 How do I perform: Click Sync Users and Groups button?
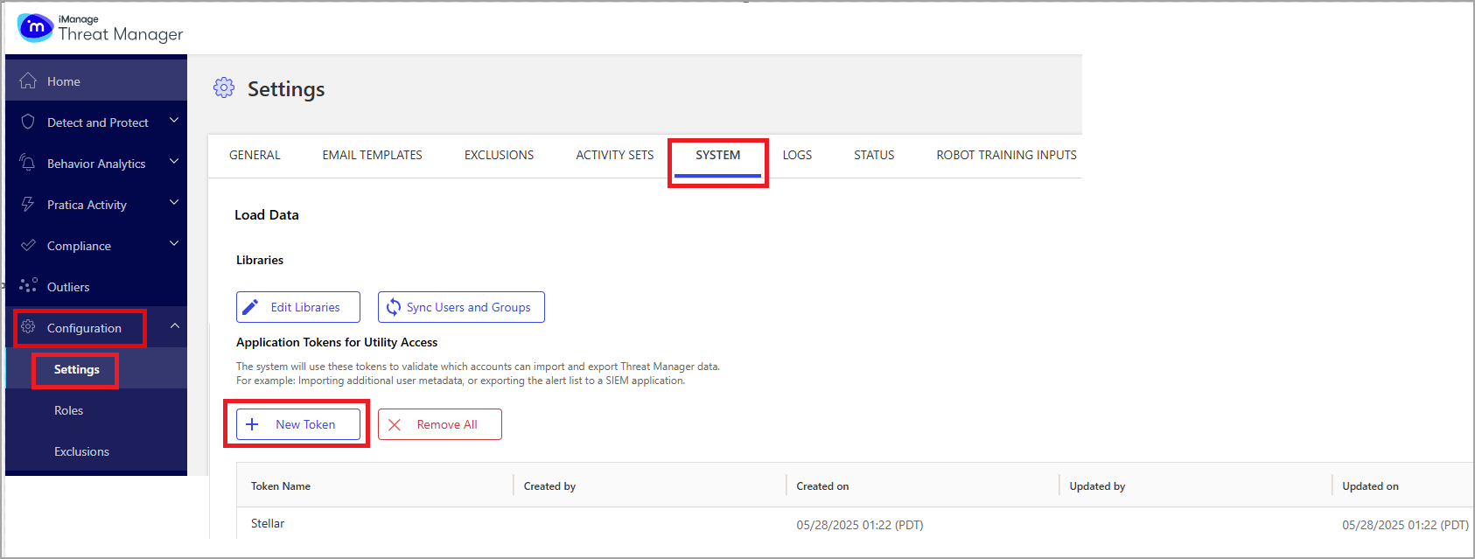[x=461, y=307]
